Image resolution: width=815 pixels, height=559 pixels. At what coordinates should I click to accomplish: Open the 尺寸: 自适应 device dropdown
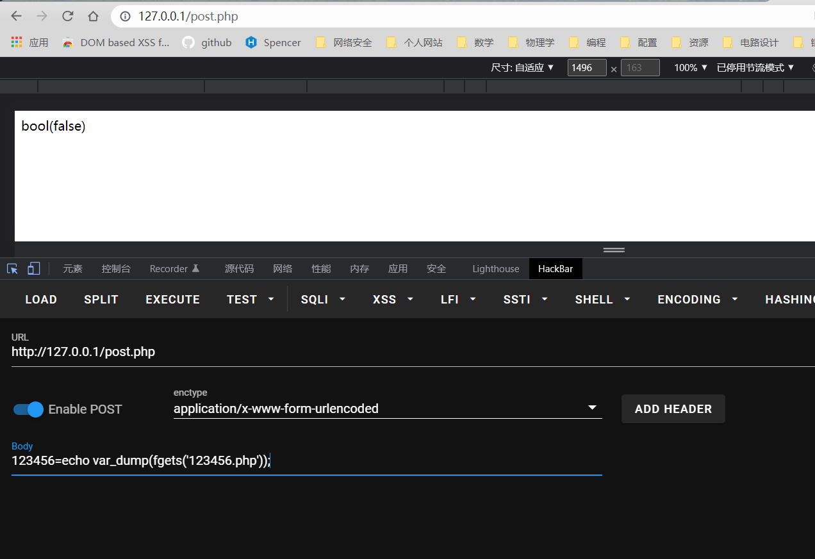pyautogui.click(x=522, y=67)
